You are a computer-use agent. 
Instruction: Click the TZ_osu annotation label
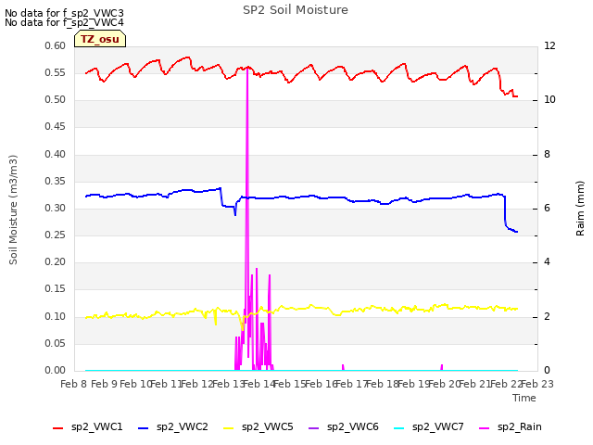pyautogui.click(x=100, y=39)
